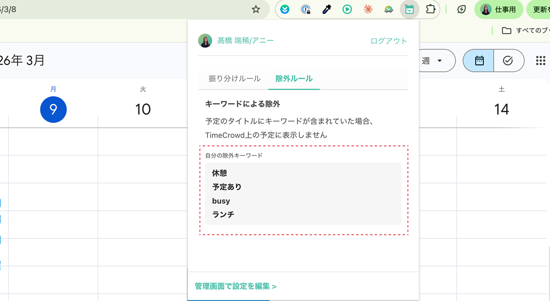Switch to Tasks view with the checkmark toggle
Viewport: 550px width, 301px height.
pos(509,60)
